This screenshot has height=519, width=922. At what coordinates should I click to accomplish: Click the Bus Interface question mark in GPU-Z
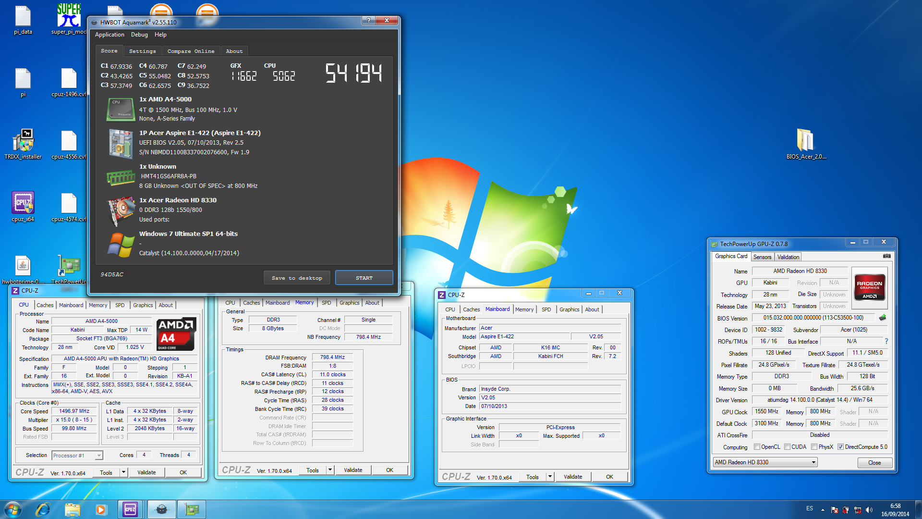coord(886,341)
